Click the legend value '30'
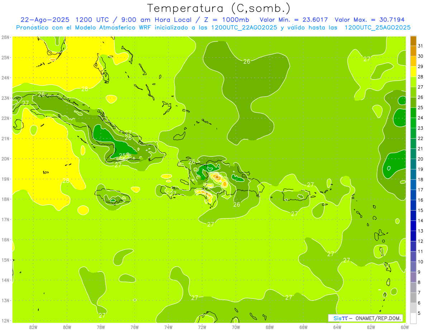Image resolution: width=430 pixels, height=332 pixels. pos(421,56)
